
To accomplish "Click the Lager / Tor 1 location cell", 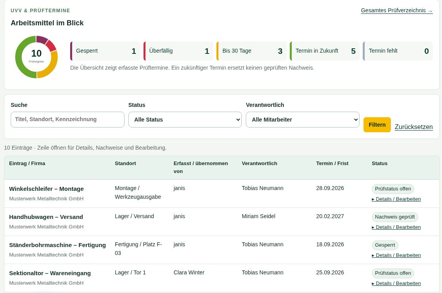I will [x=130, y=273].
